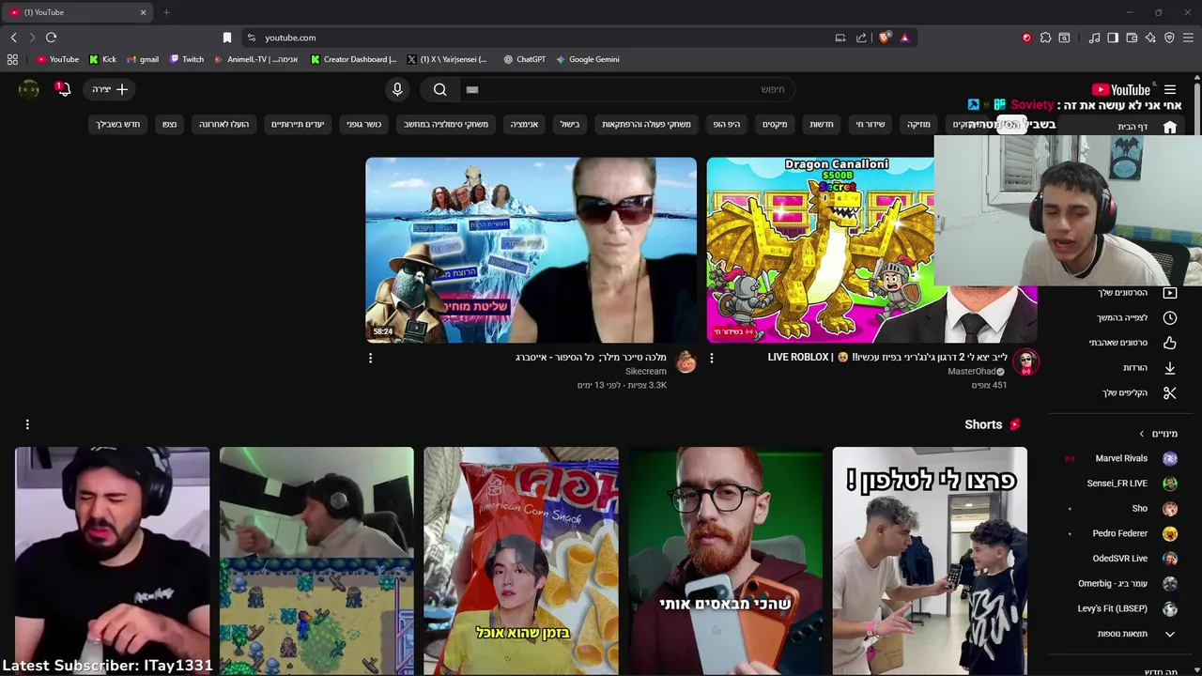Image resolution: width=1202 pixels, height=676 pixels.
Task: Open the Shorts shelf three-dot menu
Action: click(27, 424)
